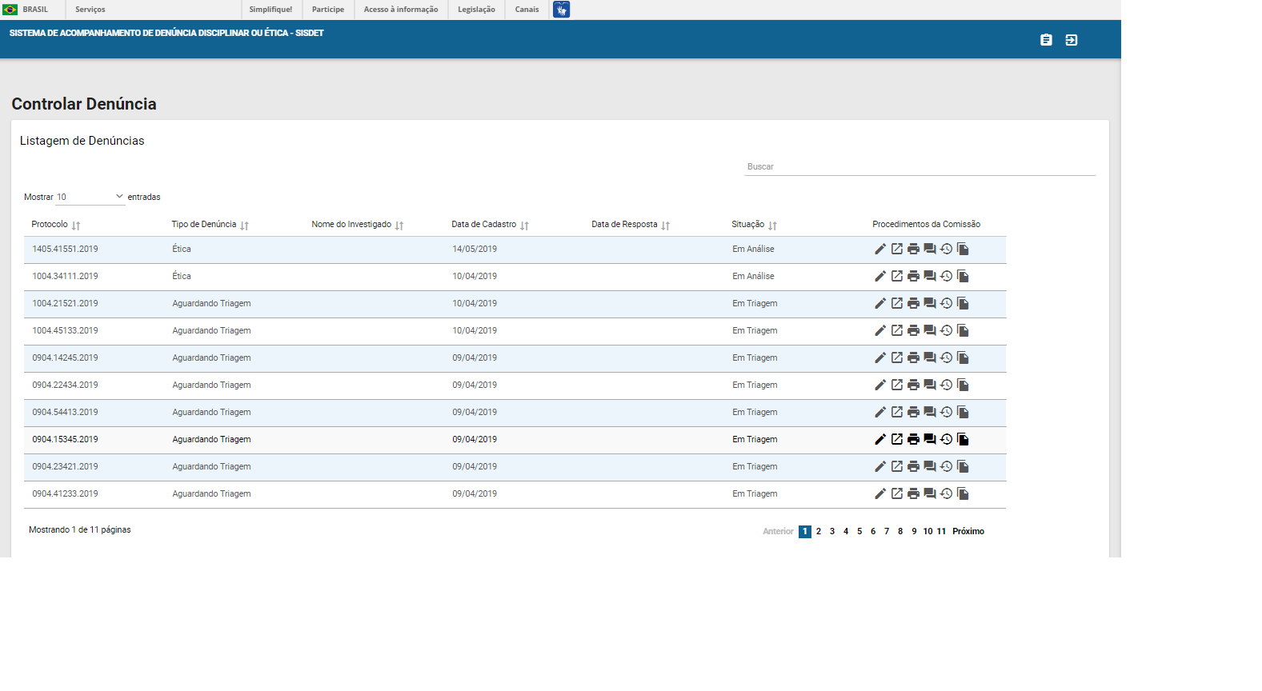View the history icon for protocol 0904.14245.2019
This screenshot has width=1262, height=691.
[x=946, y=357]
